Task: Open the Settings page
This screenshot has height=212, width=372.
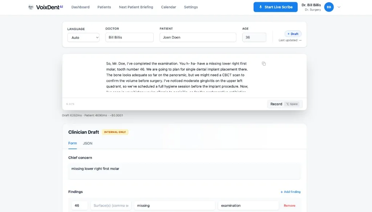Action: point(191,7)
